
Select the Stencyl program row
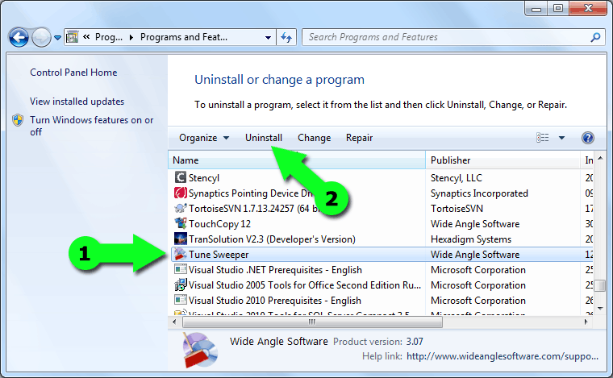(382, 178)
